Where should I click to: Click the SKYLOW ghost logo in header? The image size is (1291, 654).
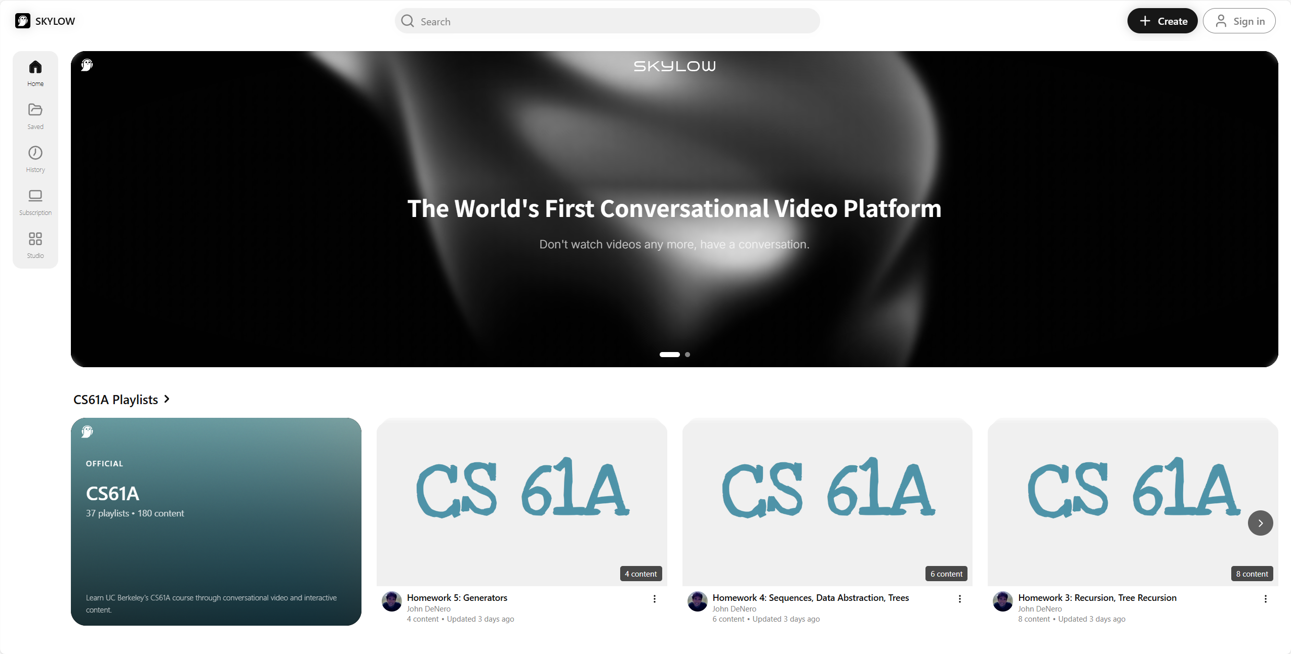click(x=23, y=21)
